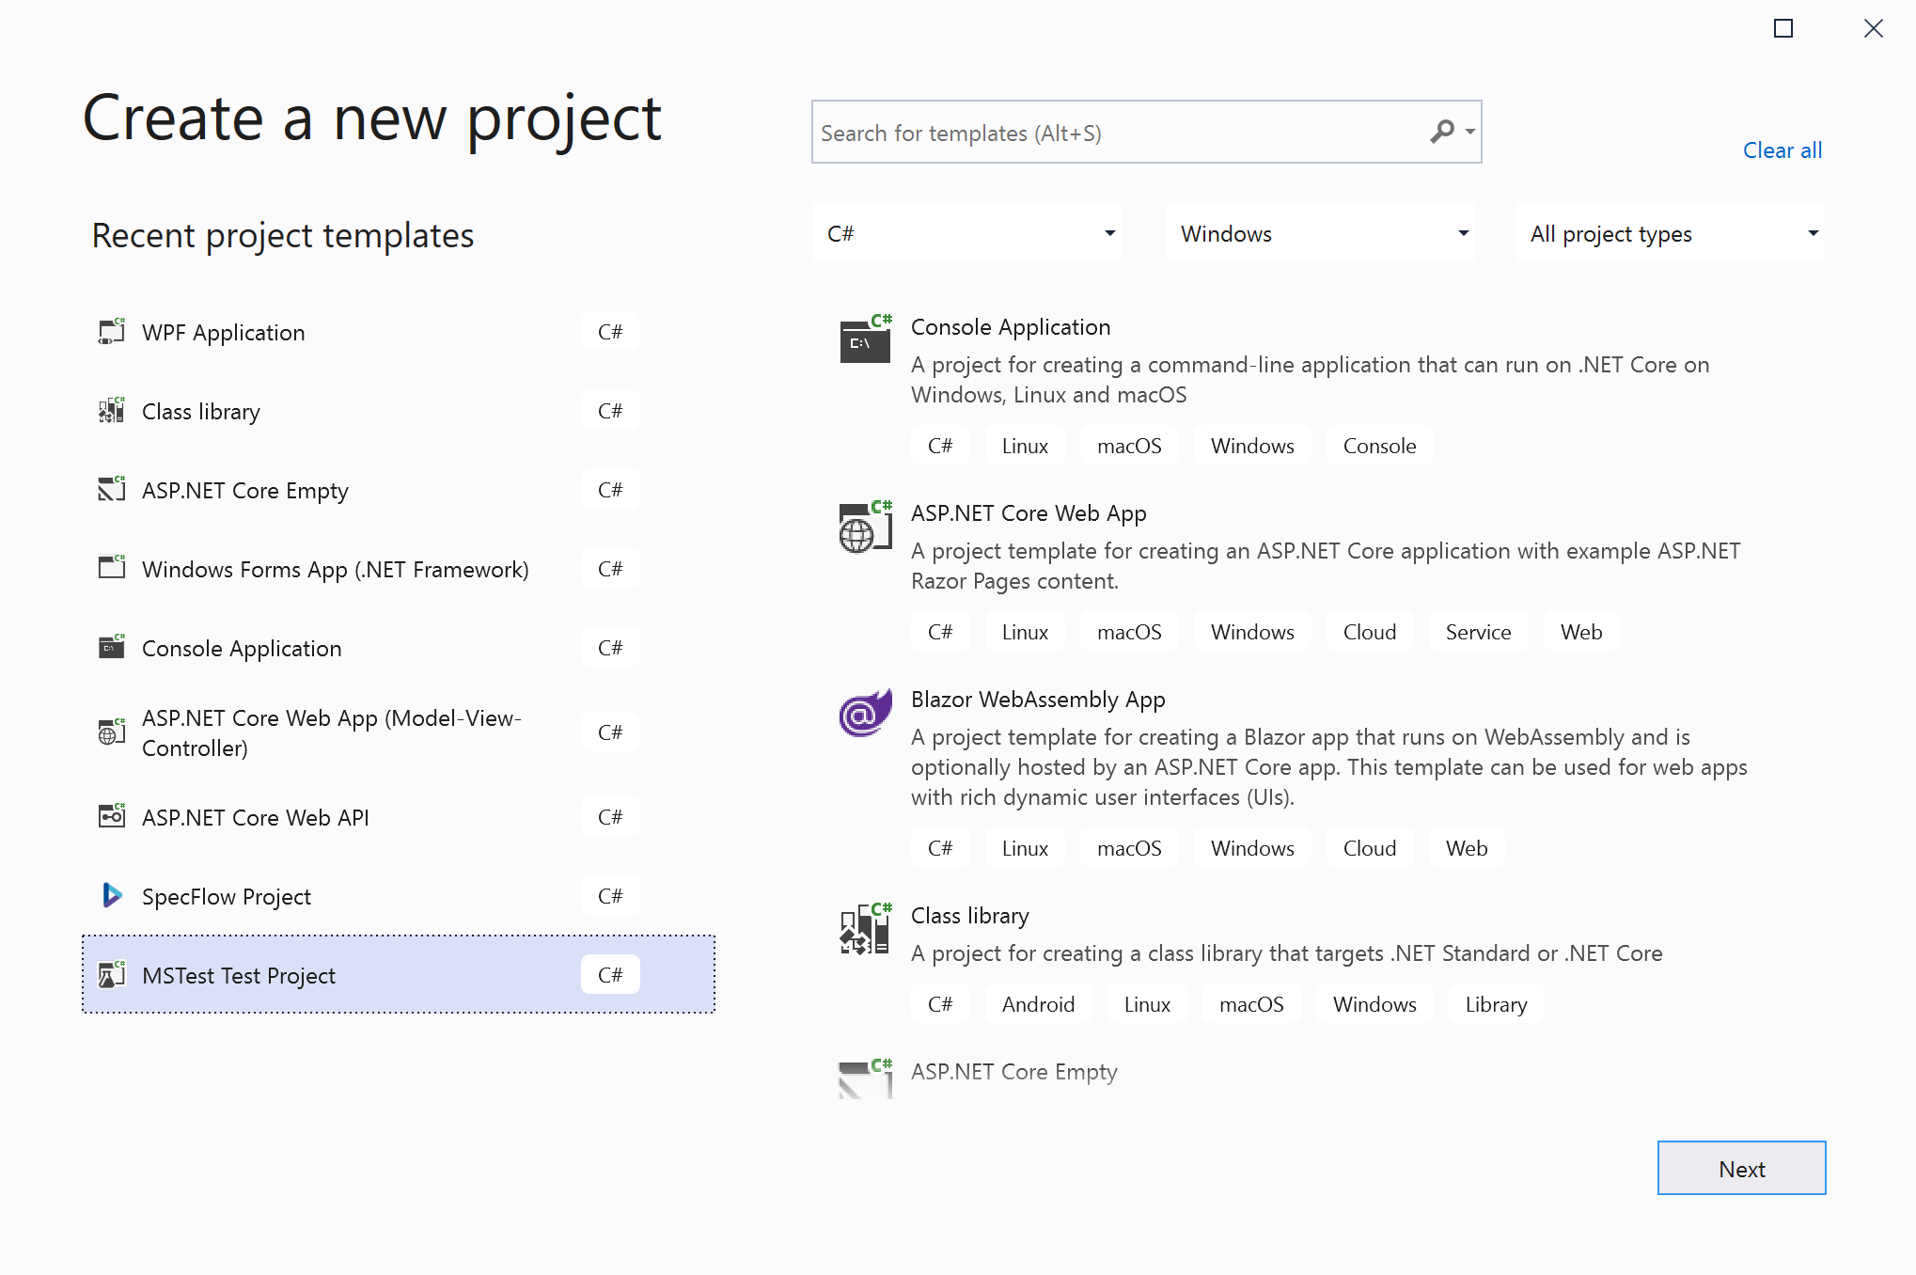Click the ASP.NET Core Web API recent icon
This screenshot has height=1275, width=1916.
tap(112, 816)
